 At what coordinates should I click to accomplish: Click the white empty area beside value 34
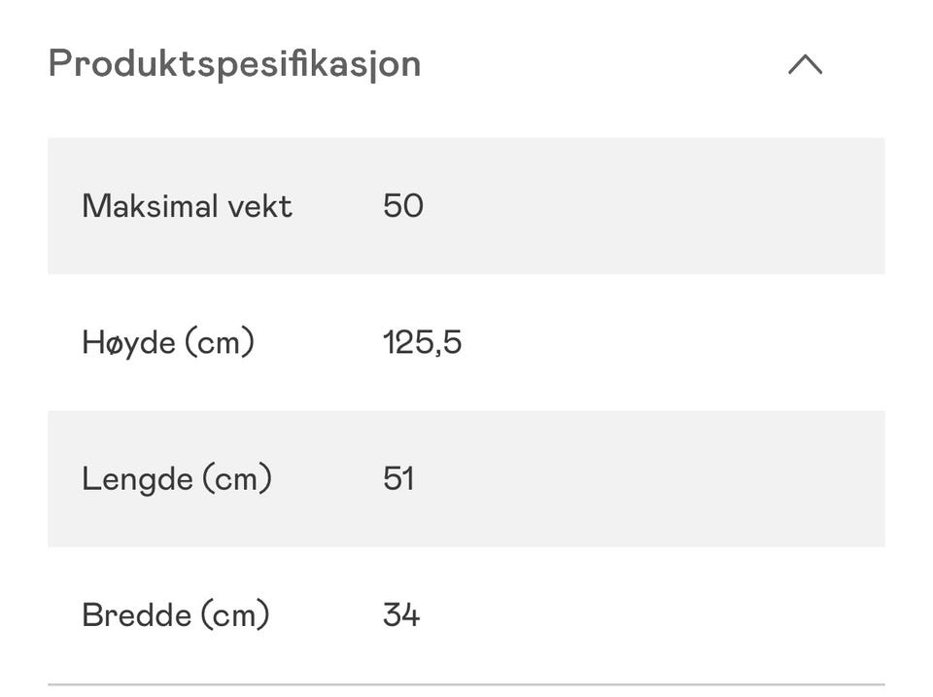coord(654,615)
